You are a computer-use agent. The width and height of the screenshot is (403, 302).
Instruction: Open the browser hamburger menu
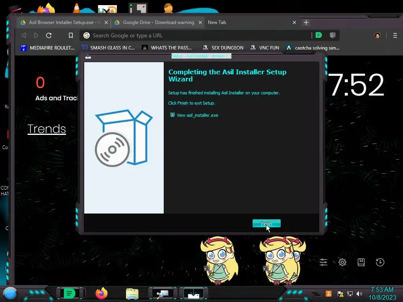[x=395, y=35]
